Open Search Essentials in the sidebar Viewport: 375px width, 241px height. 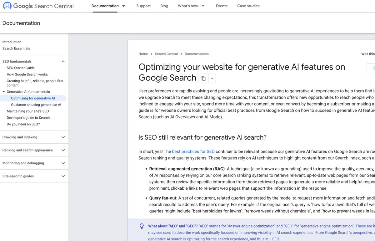tap(16, 49)
